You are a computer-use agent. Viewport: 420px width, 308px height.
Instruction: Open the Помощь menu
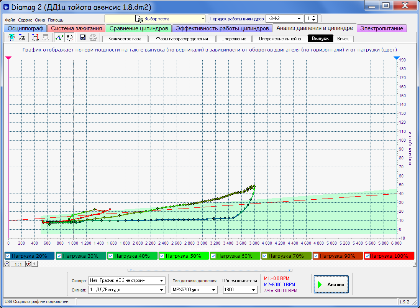pos(56,20)
